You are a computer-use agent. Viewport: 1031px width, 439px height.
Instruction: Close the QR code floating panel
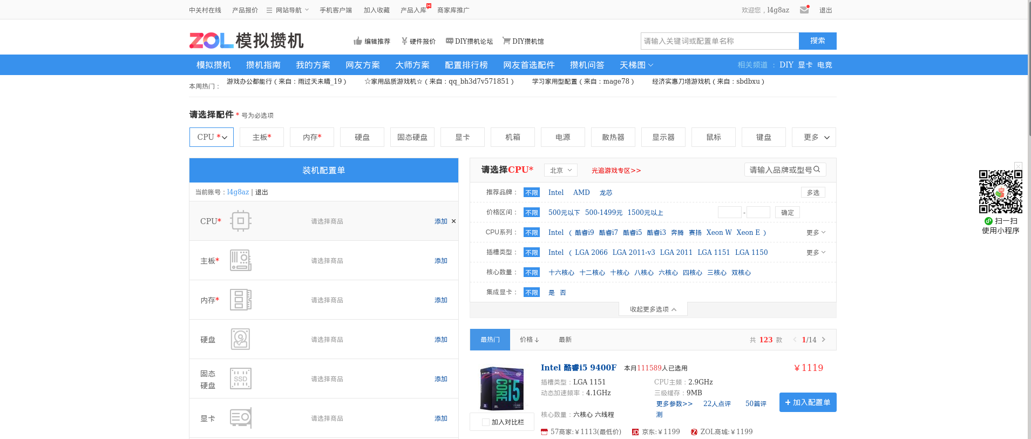point(1018,166)
